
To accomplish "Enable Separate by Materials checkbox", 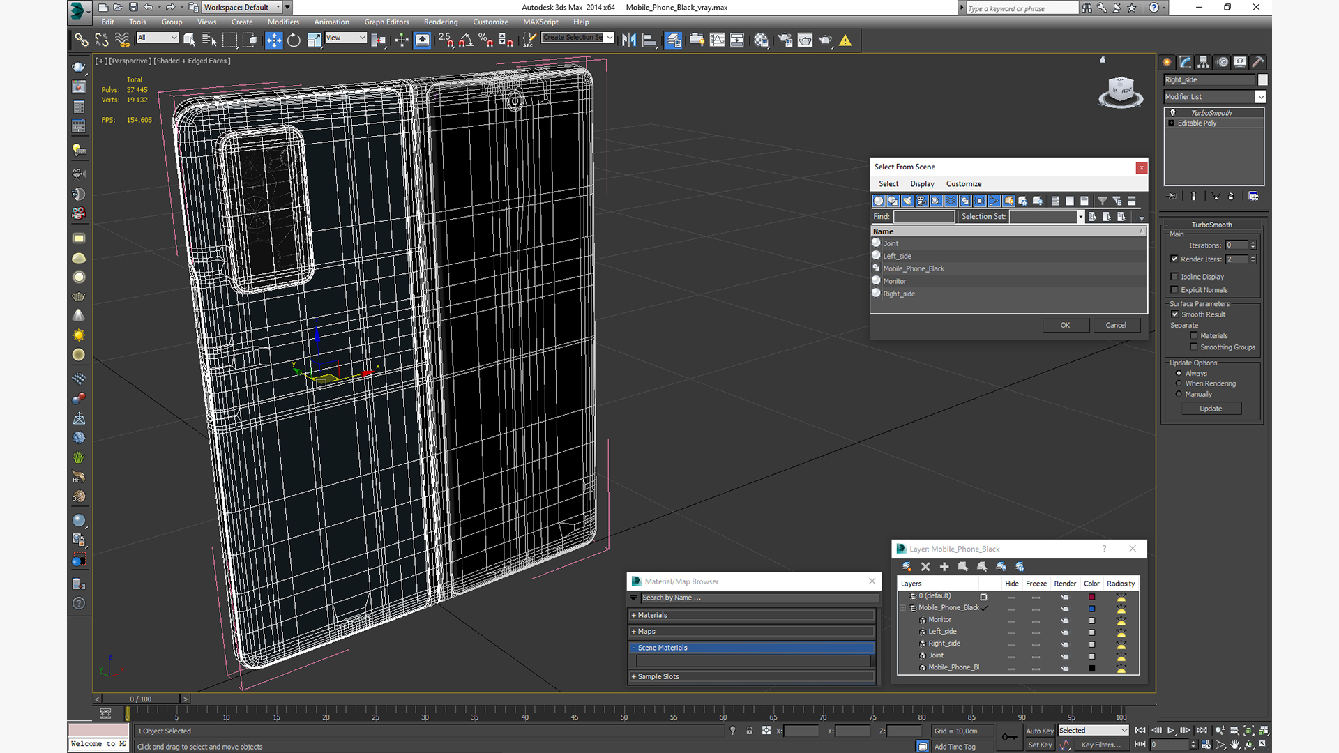I will (1194, 336).
